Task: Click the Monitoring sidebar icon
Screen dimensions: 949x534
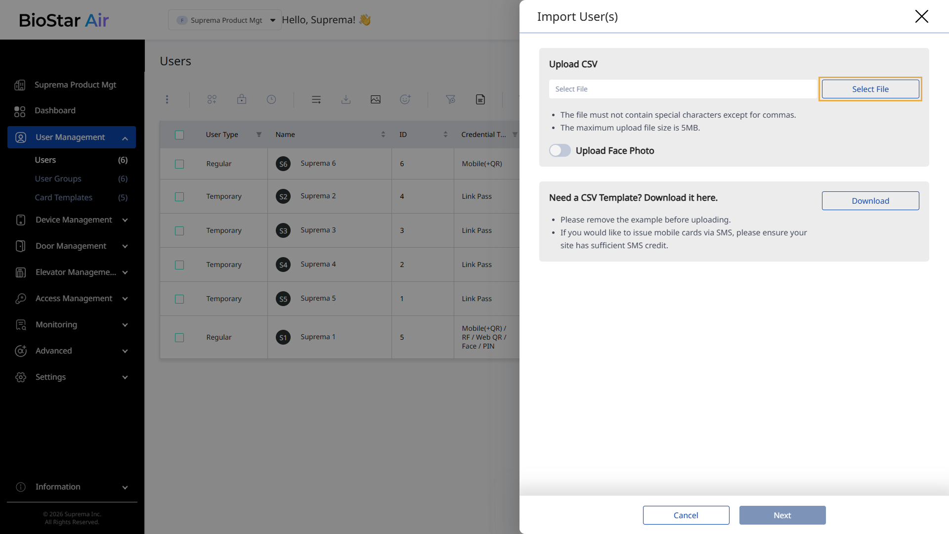Action: [x=21, y=325]
